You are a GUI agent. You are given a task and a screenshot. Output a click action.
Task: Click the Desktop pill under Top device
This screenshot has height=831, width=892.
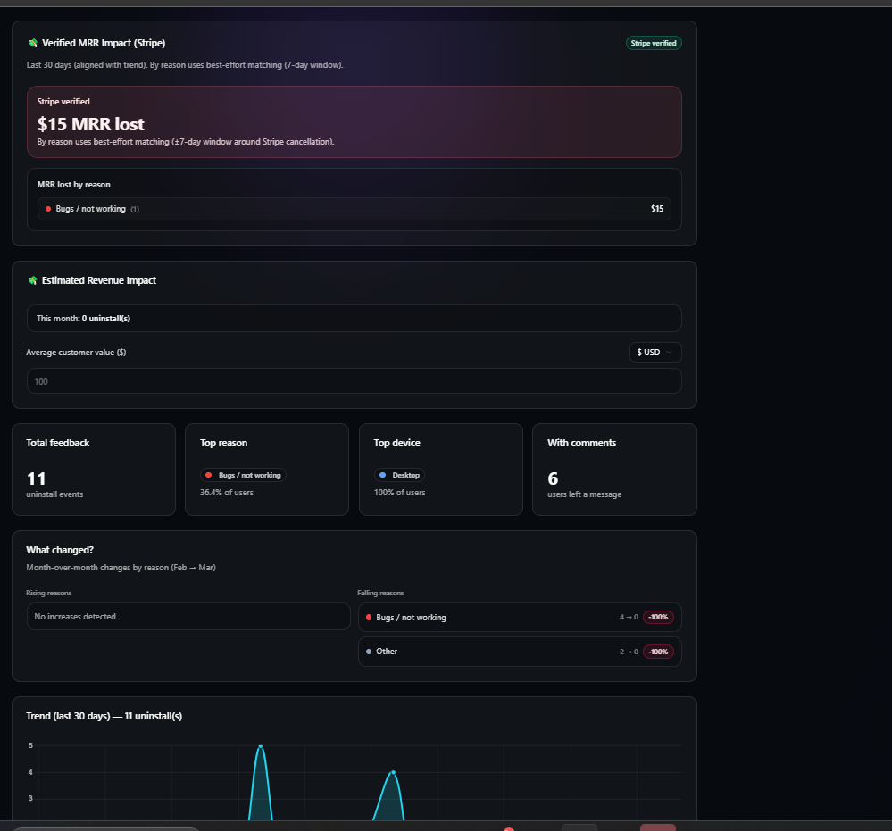pyautogui.click(x=398, y=474)
